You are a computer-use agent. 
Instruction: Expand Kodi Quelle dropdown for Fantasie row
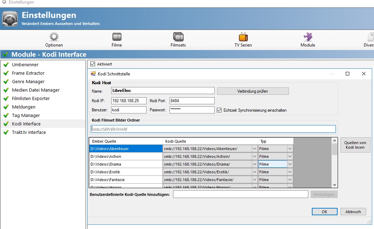pyautogui.click(x=255, y=180)
